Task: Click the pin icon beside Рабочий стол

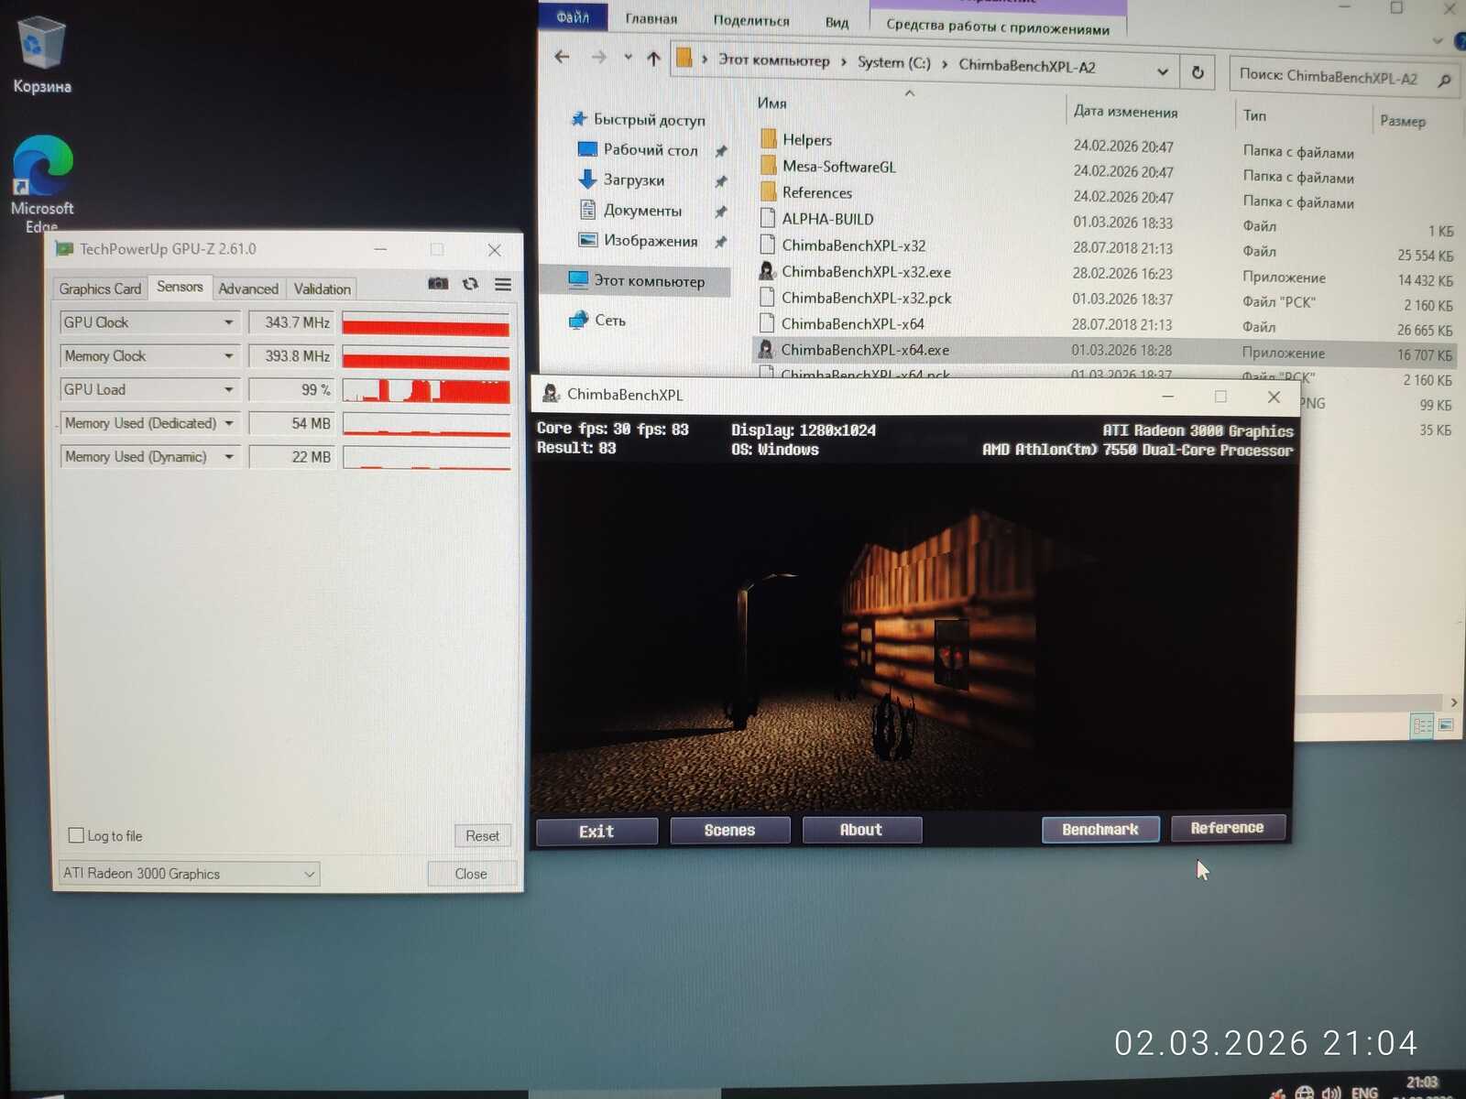Action: tap(721, 151)
